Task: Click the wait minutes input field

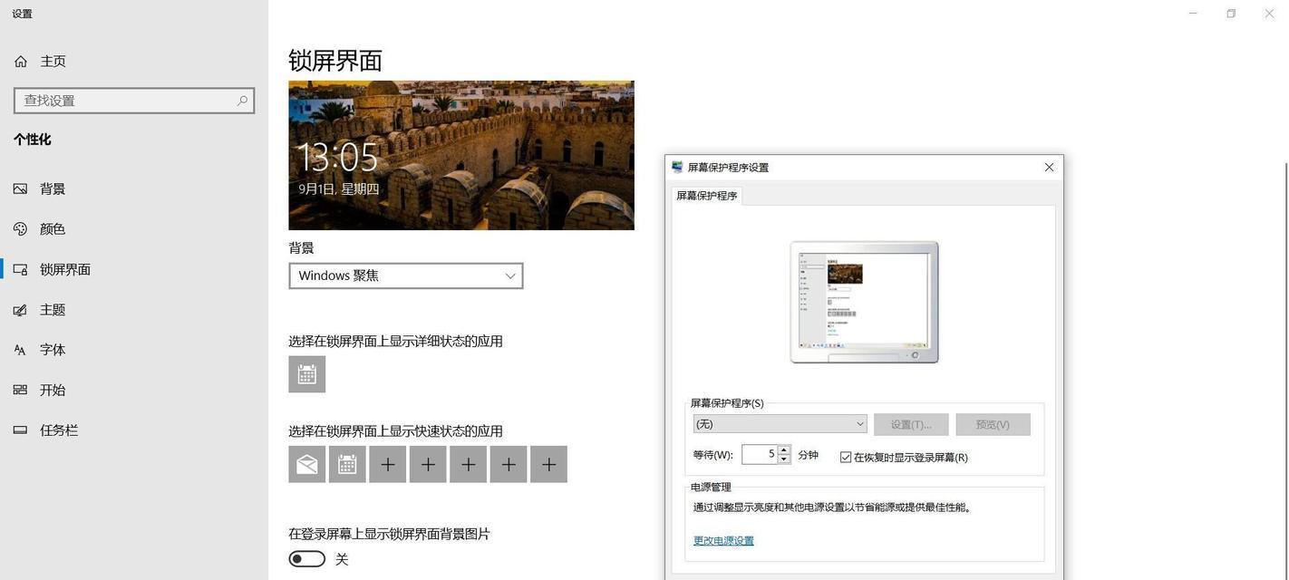Action: pos(760,454)
